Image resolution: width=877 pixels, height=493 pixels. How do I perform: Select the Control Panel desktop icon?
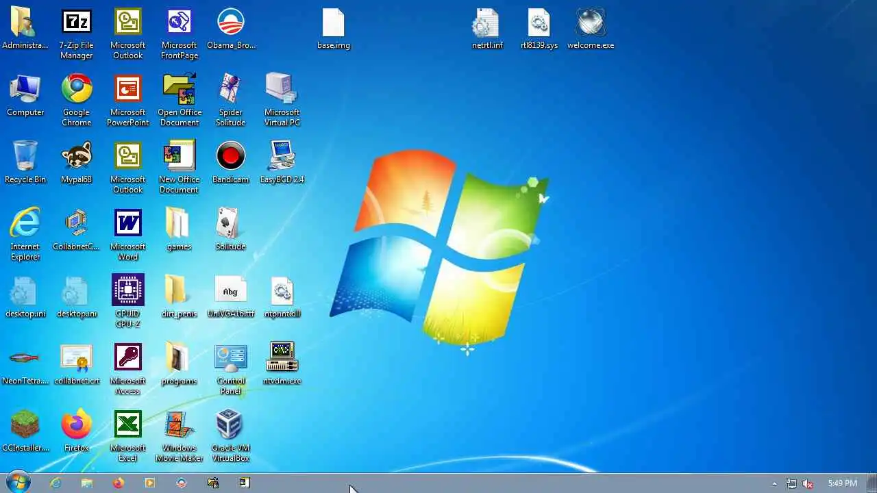(231, 369)
